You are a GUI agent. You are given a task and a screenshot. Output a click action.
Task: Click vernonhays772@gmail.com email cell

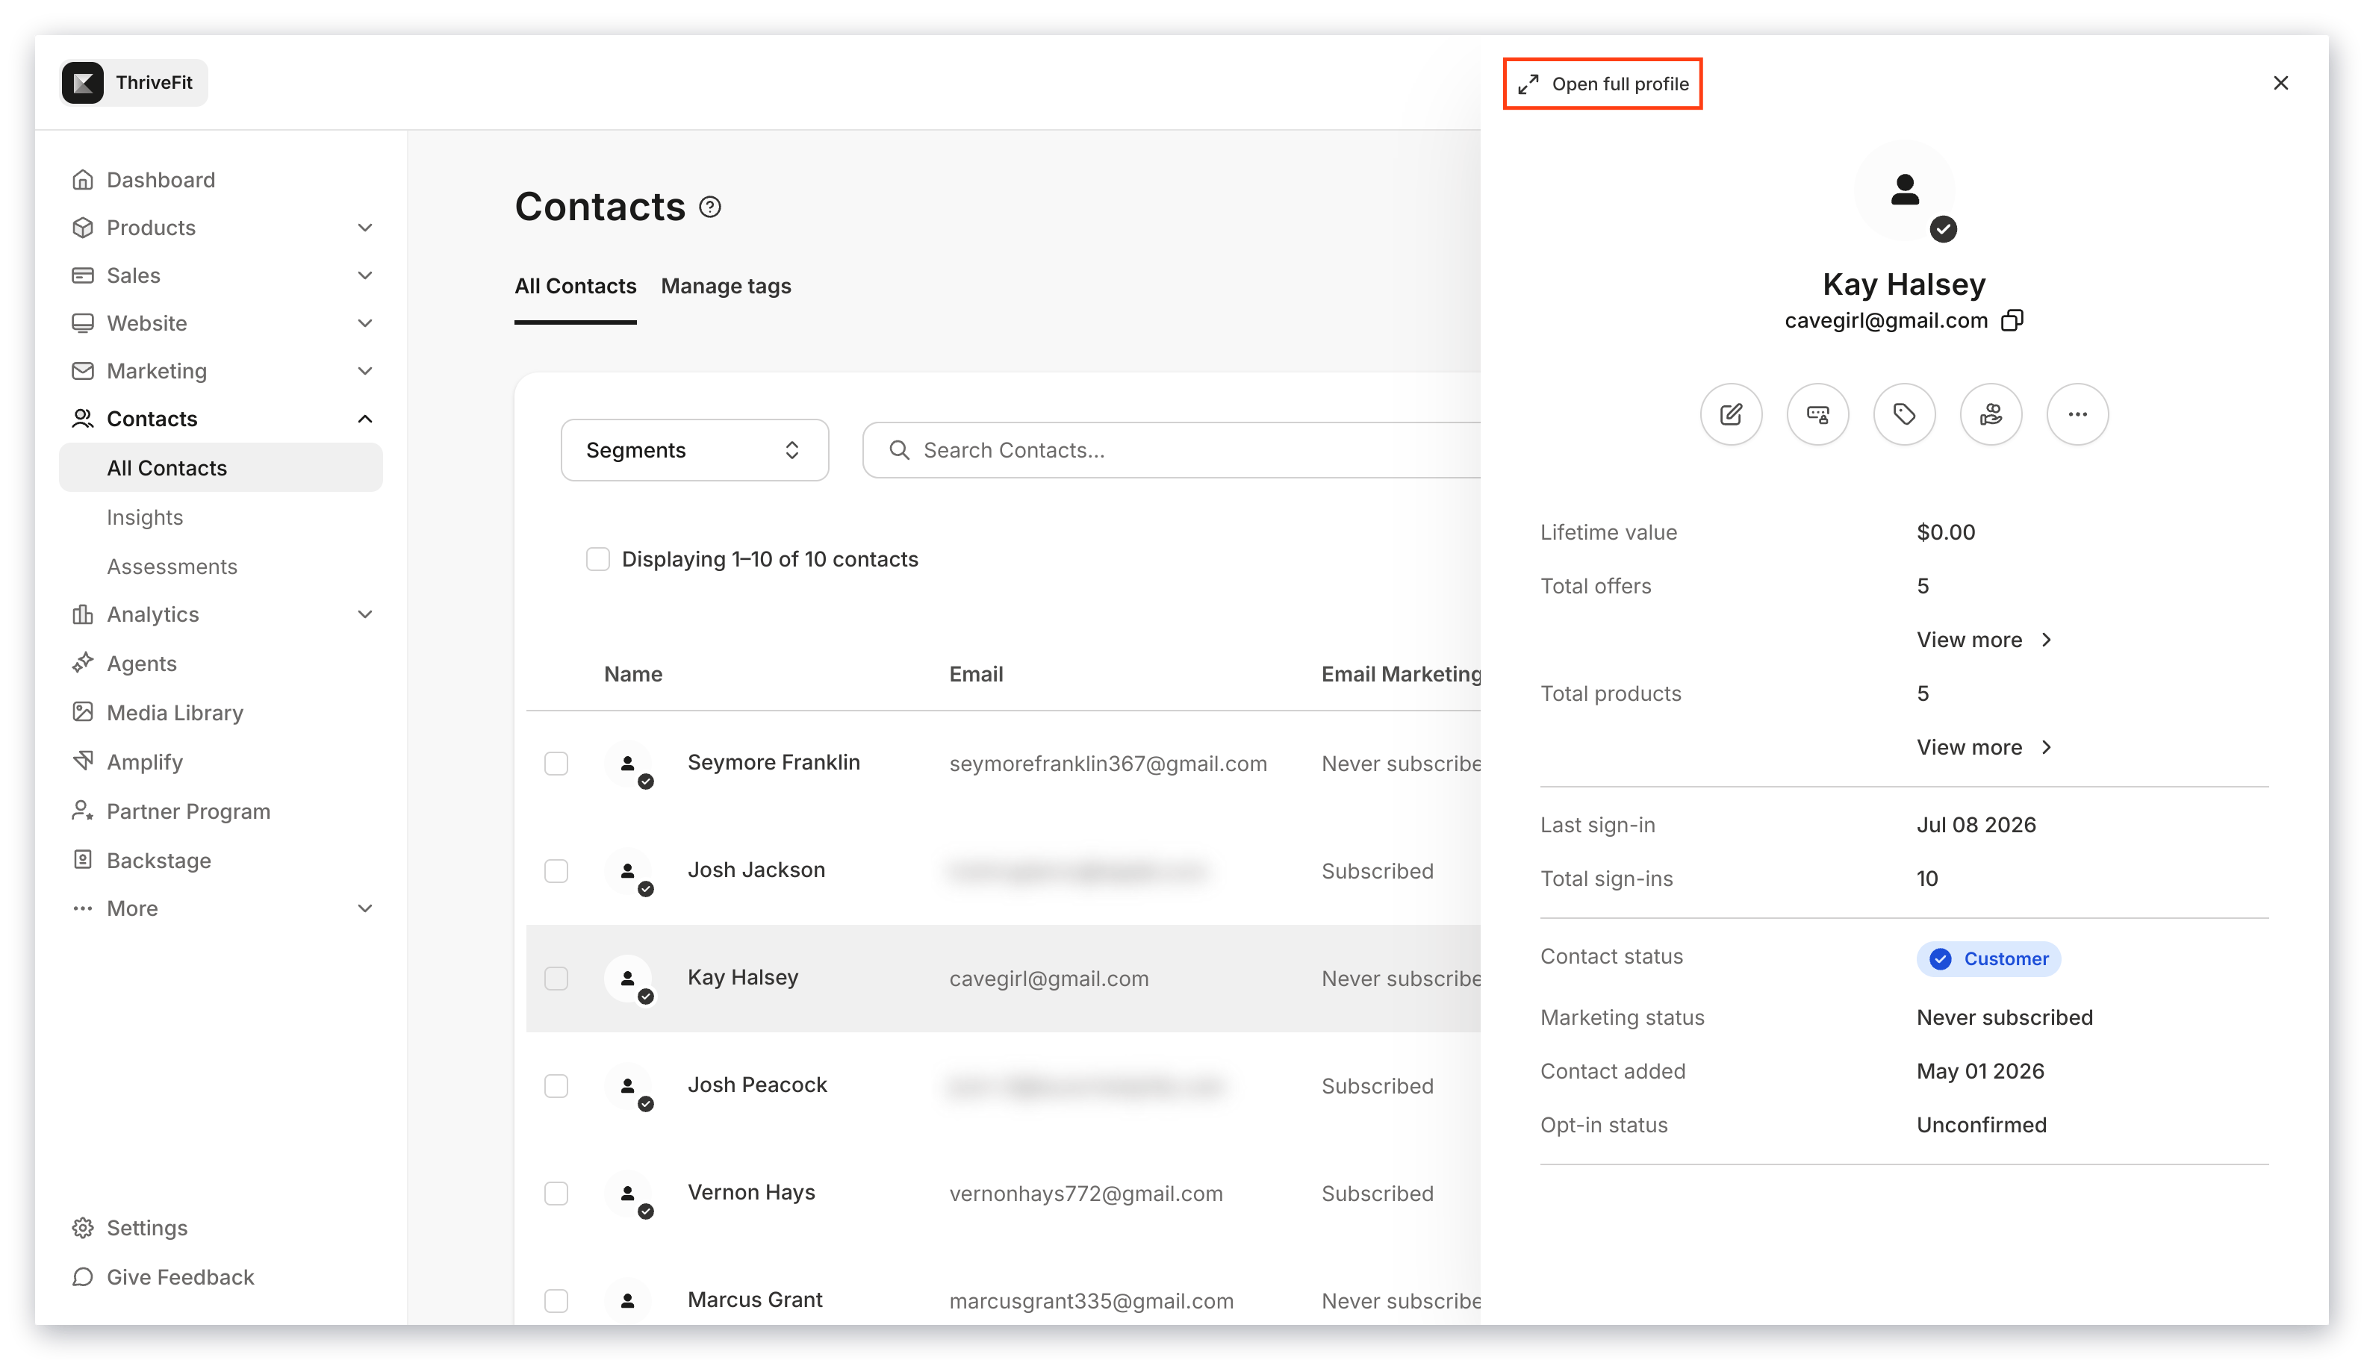pyautogui.click(x=1086, y=1194)
